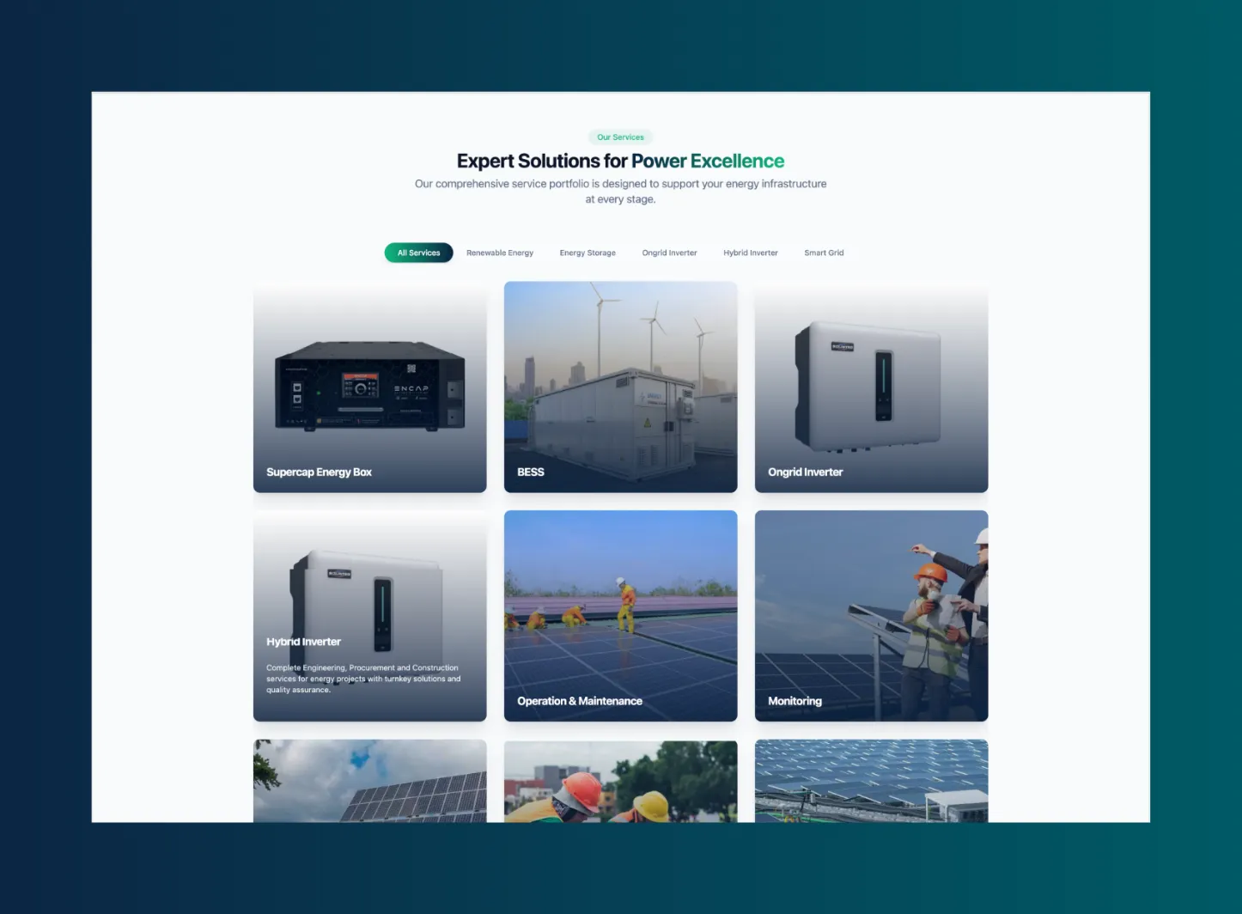Viewport: 1242px width, 914px height.
Task: Open the Energy Storage filter tab
Action: point(588,253)
